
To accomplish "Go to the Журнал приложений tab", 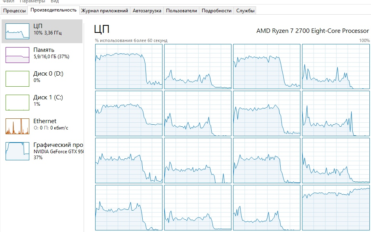I will [x=105, y=11].
